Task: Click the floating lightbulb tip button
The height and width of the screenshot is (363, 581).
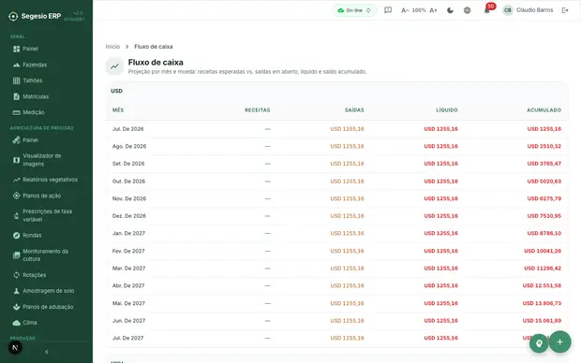Action: pyautogui.click(x=539, y=343)
